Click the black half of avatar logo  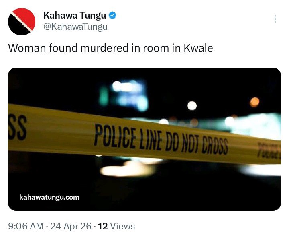17,26
